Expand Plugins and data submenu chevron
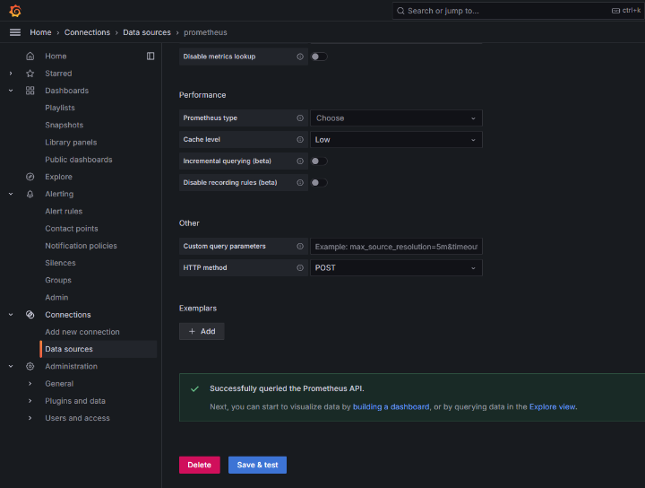645x488 pixels. click(x=30, y=401)
